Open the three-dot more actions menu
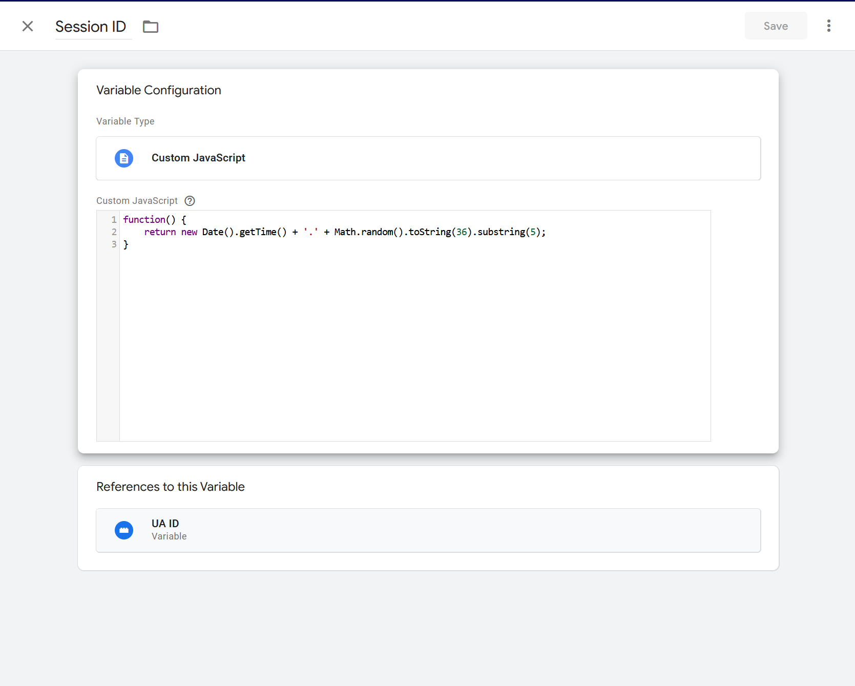 tap(828, 26)
